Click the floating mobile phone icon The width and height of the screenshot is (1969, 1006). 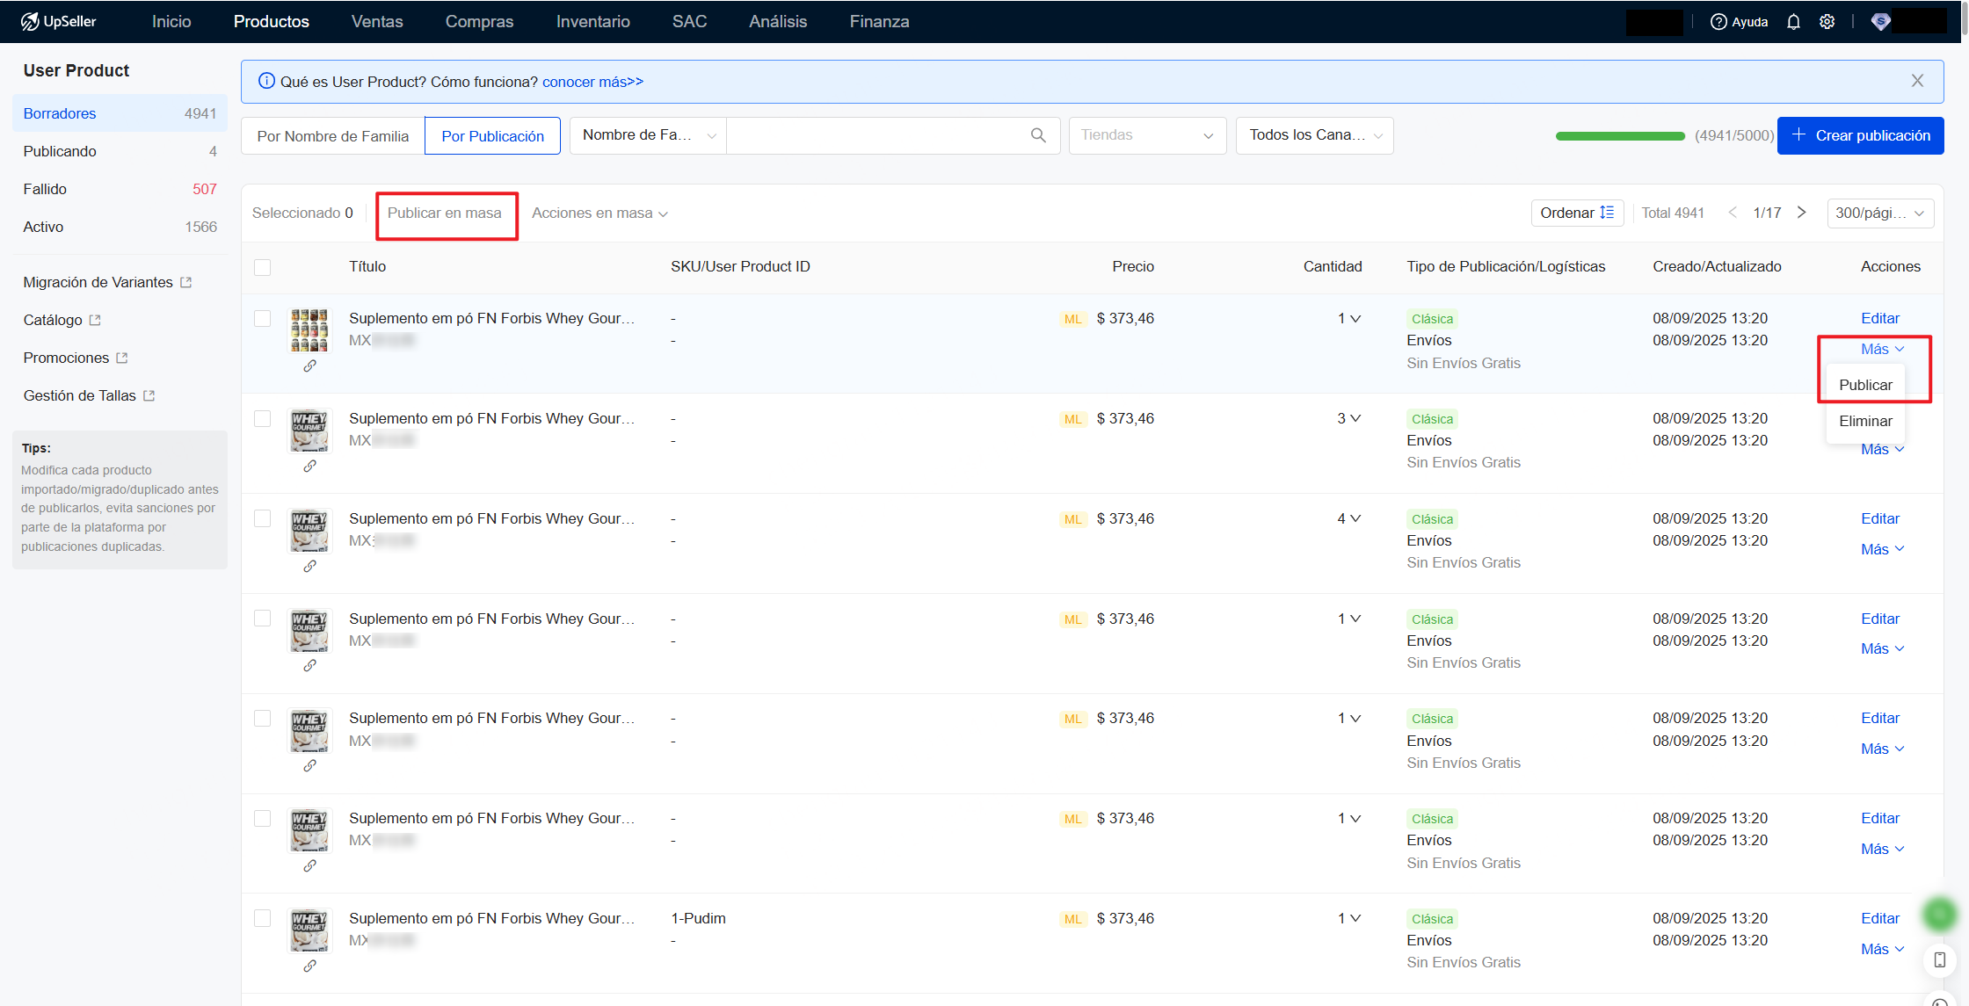click(1939, 960)
